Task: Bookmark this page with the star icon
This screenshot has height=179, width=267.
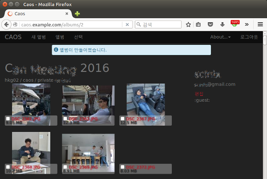Action: coord(188,25)
